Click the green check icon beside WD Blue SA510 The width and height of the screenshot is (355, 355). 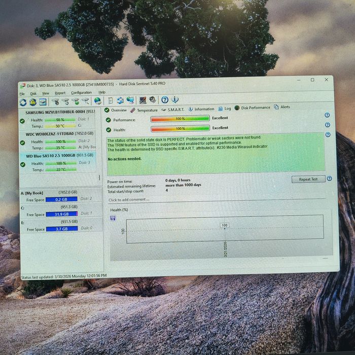(x=23, y=165)
